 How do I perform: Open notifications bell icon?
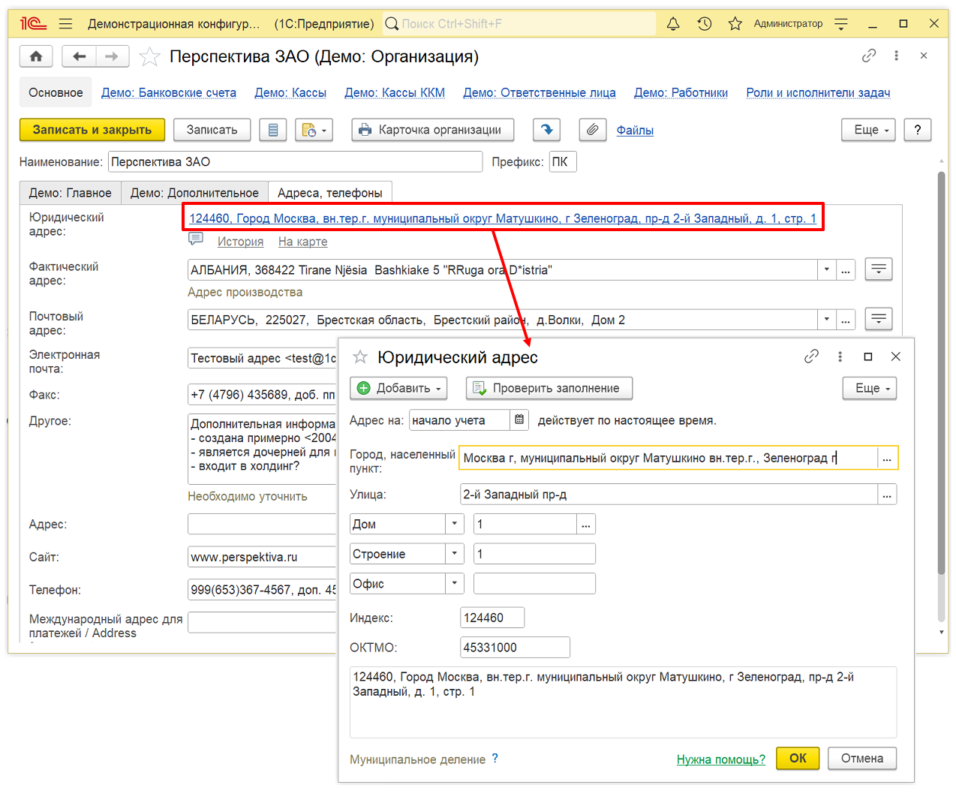coord(673,23)
